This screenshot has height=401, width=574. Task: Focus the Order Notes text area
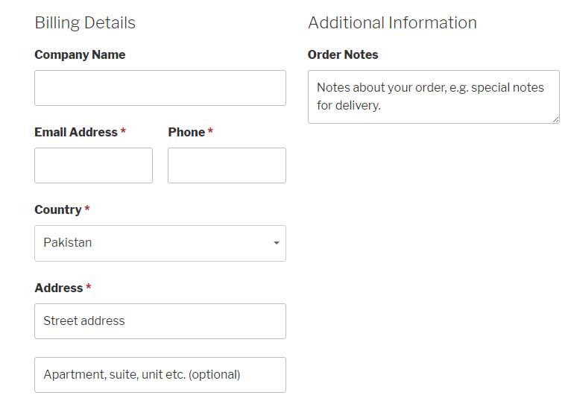pos(433,97)
